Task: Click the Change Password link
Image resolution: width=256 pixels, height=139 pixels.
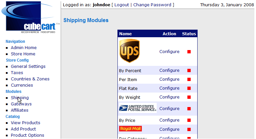Action: pos(152,5)
